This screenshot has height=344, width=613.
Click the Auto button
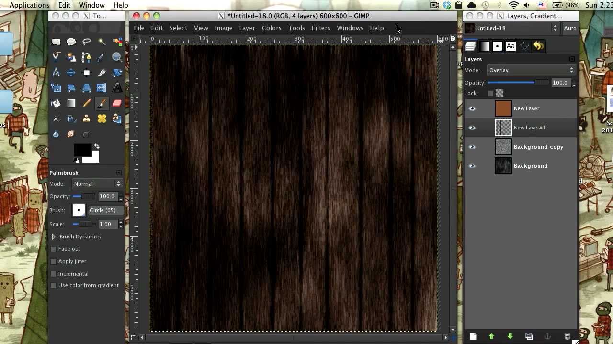point(570,28)
